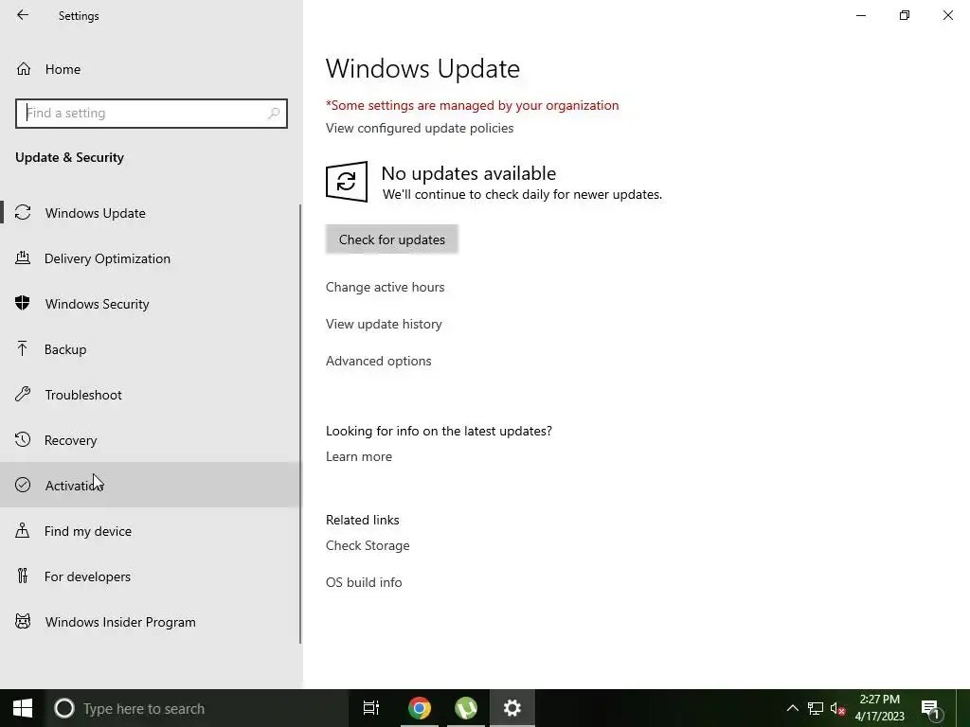Click the Activation checkmark icon
The width and height of the screenshot is (970, 727).
[x=23, y=485]
